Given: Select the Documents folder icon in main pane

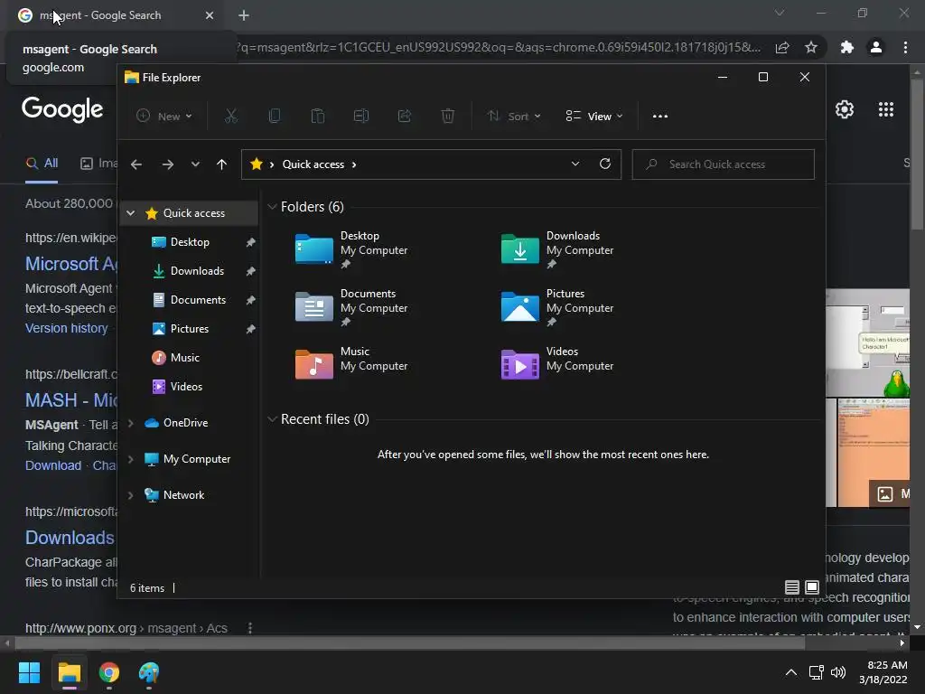Looking at the screenshot, I should tap(313, 306).
